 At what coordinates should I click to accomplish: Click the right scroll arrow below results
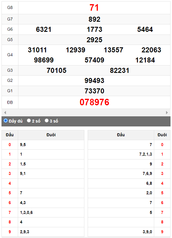pyautogui.click(x=167, y=113)
